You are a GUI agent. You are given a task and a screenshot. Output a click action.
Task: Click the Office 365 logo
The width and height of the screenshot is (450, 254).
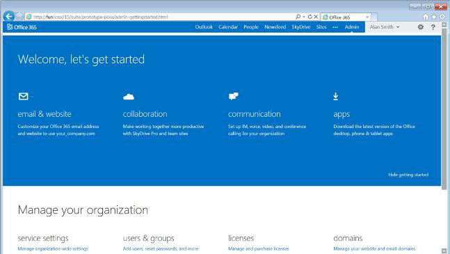22,27
